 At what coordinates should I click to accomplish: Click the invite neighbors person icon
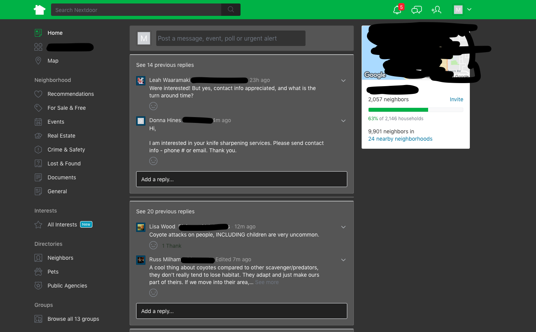[x=436, y=10]
